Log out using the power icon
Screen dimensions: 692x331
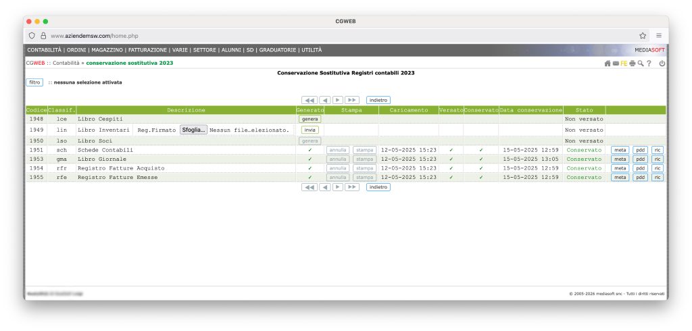coord(662,63)
